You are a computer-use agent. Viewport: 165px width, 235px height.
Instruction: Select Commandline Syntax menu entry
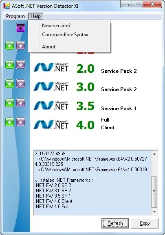[x=65, y=35]
